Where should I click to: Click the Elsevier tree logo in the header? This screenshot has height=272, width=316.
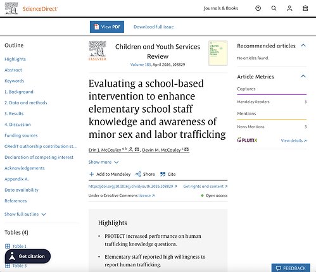(11, 8)
